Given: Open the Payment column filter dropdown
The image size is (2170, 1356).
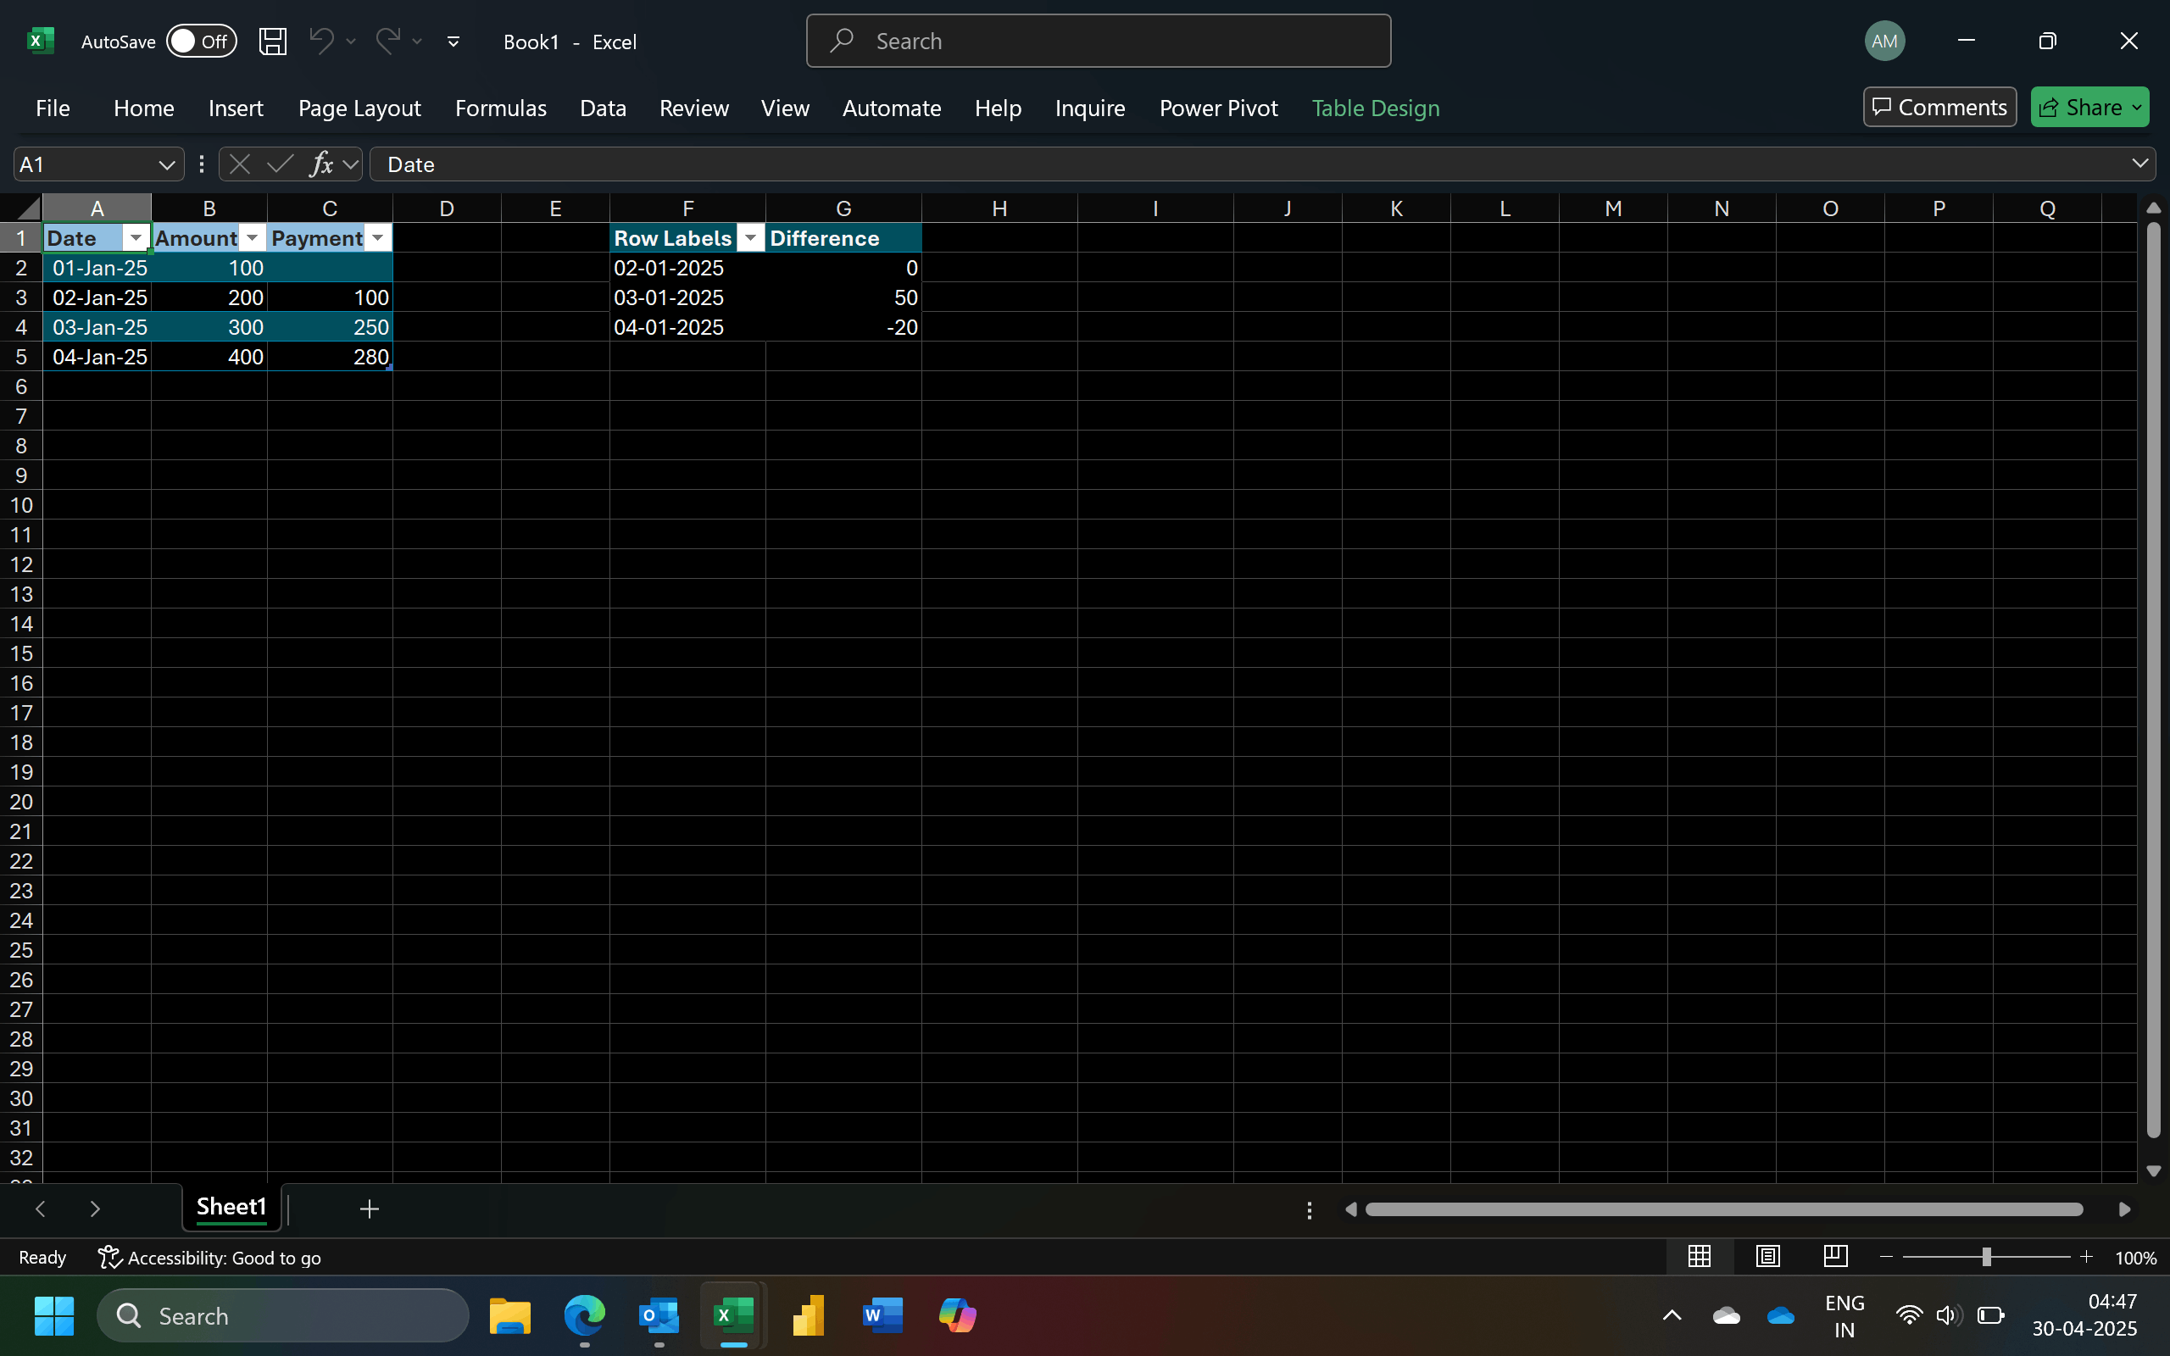Looking at the screenshot, I should (377, 237).
